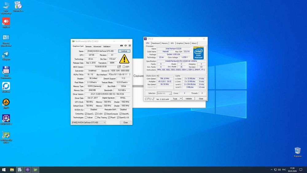Viewport: 307px width, 173px height.
Task: Expand the Tools dropdown arrow in CPU-Z
Action: tap(181, 99)
